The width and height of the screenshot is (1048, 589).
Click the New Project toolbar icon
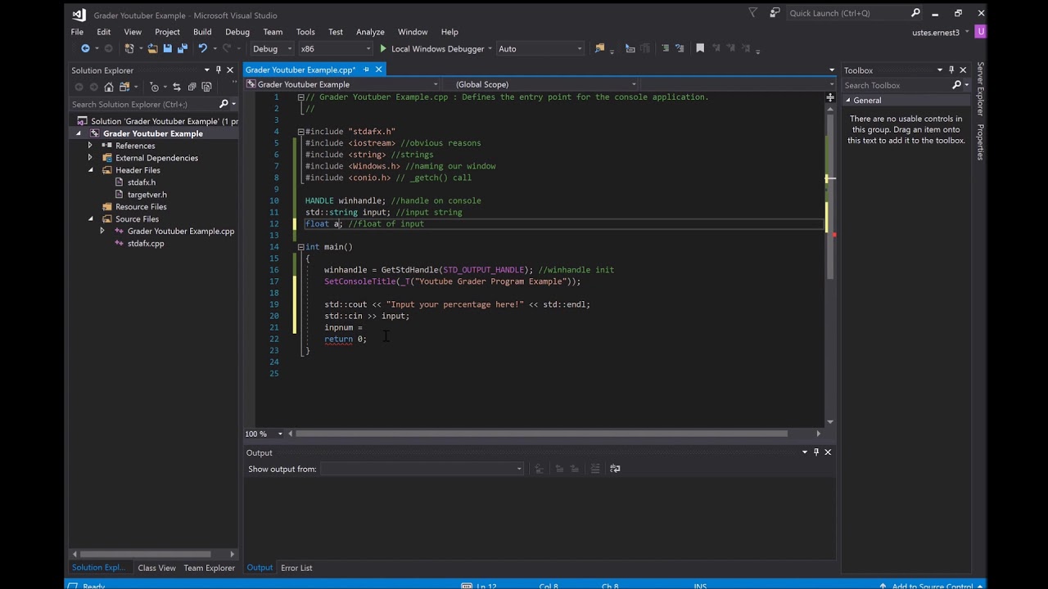coord(130,49)
